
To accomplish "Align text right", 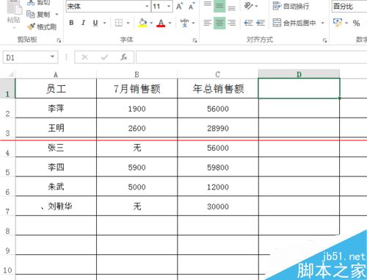I will click(x=231, y=23).
